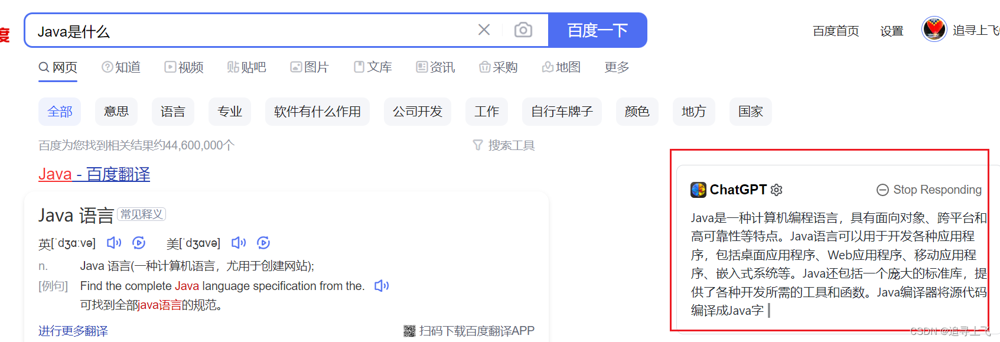The height and width of the screenshot is (342, 1000).
Task: Expand the 更多 tab menu
Action: coord(617,67)
